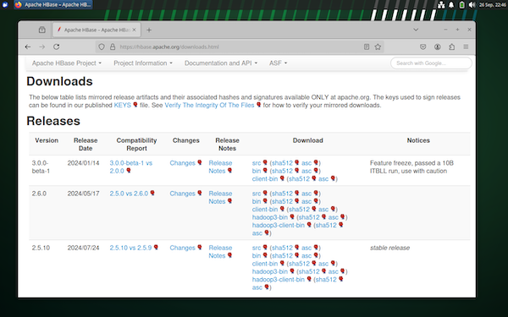This screenshot has height=317, width=508.
Task: Open Release Notes for version 2.6.0
Action: (220, 197)
